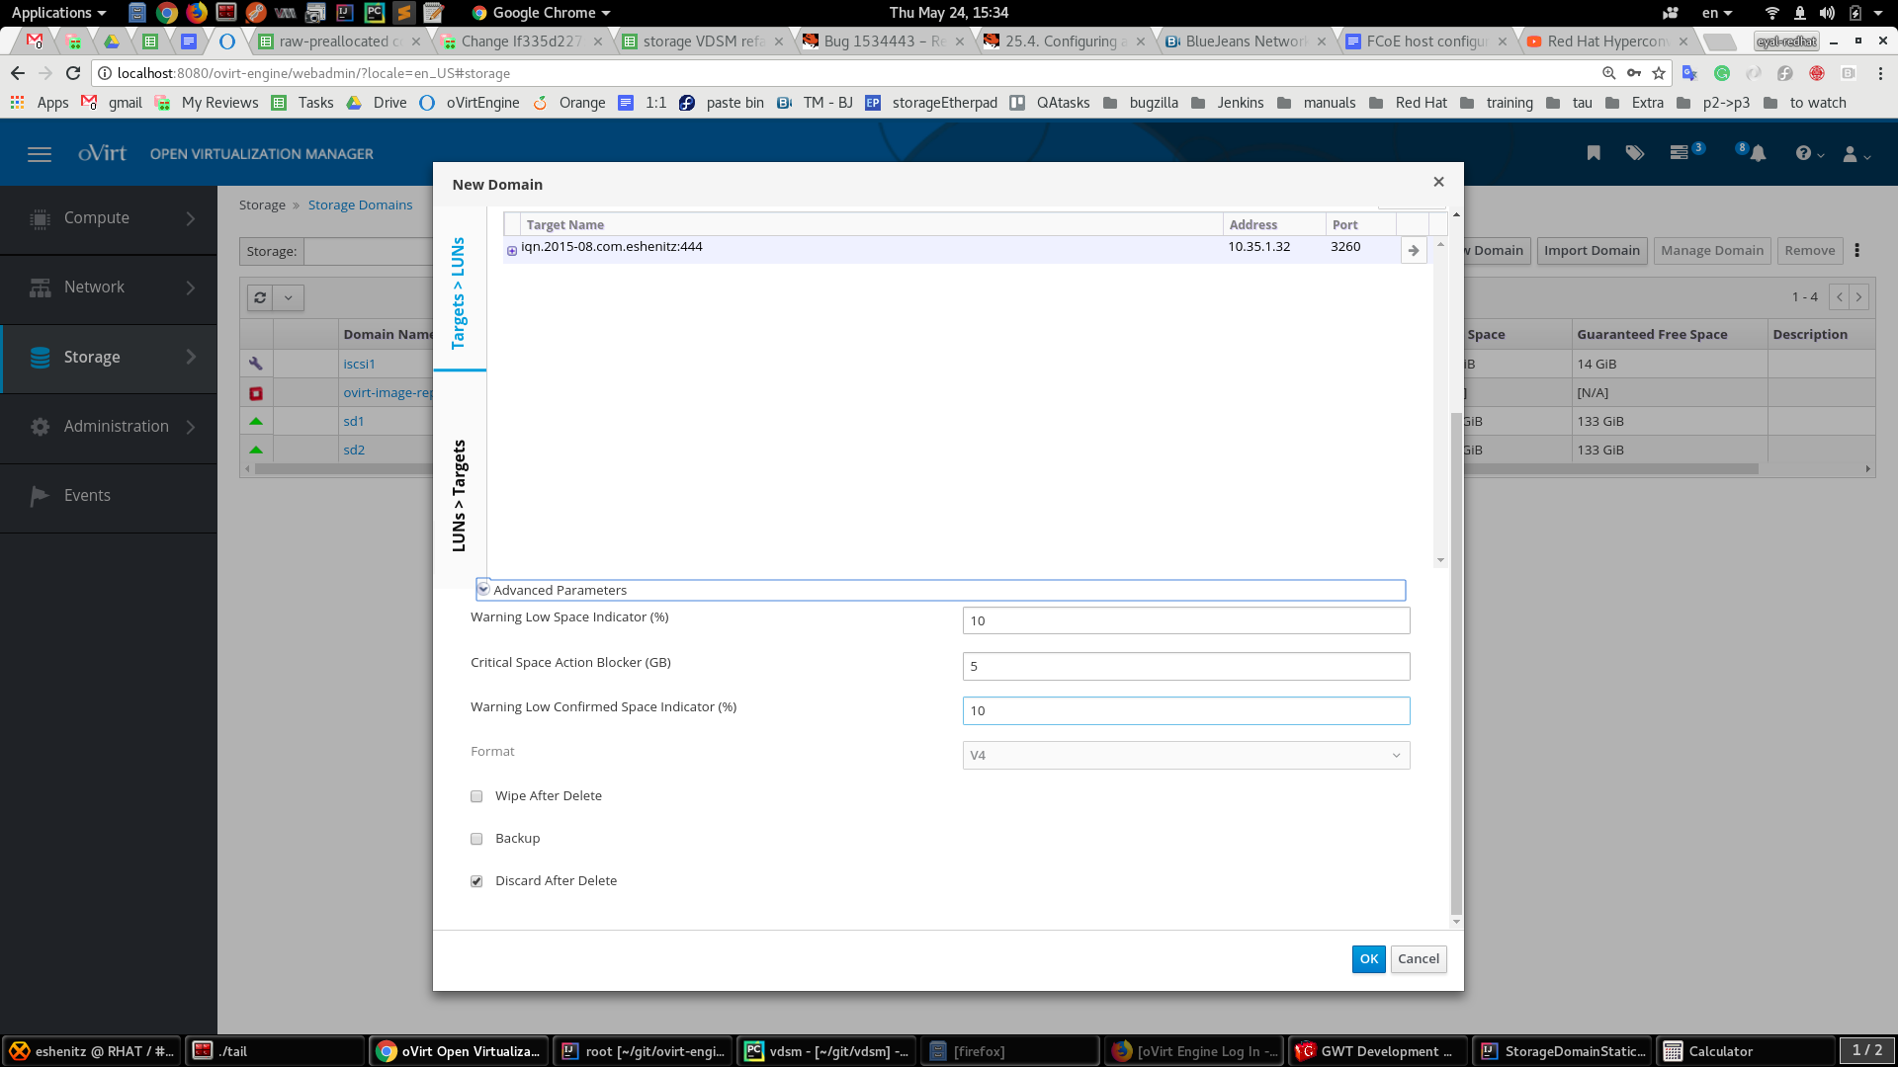The height and width of the screenshot is (1067, 1898).
Task: Click the hamburger menu icon
Action: tap(40, 154)
